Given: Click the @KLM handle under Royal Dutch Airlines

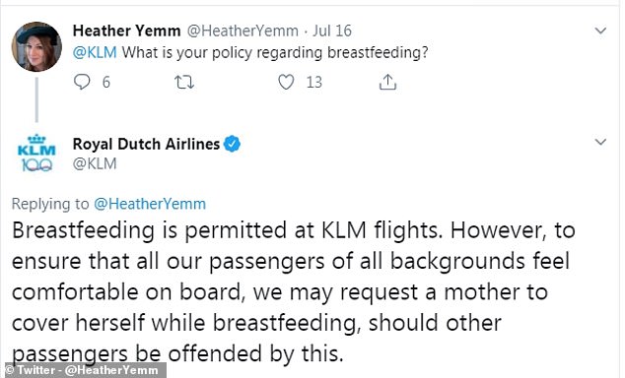Looking at the screenshot, I should coord(95,163).
